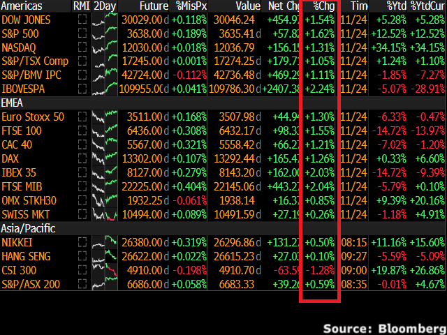This screenshot has height=335, width=447.
Task: Collapse the Asia/Pacific region section
Action: [28, 228]
